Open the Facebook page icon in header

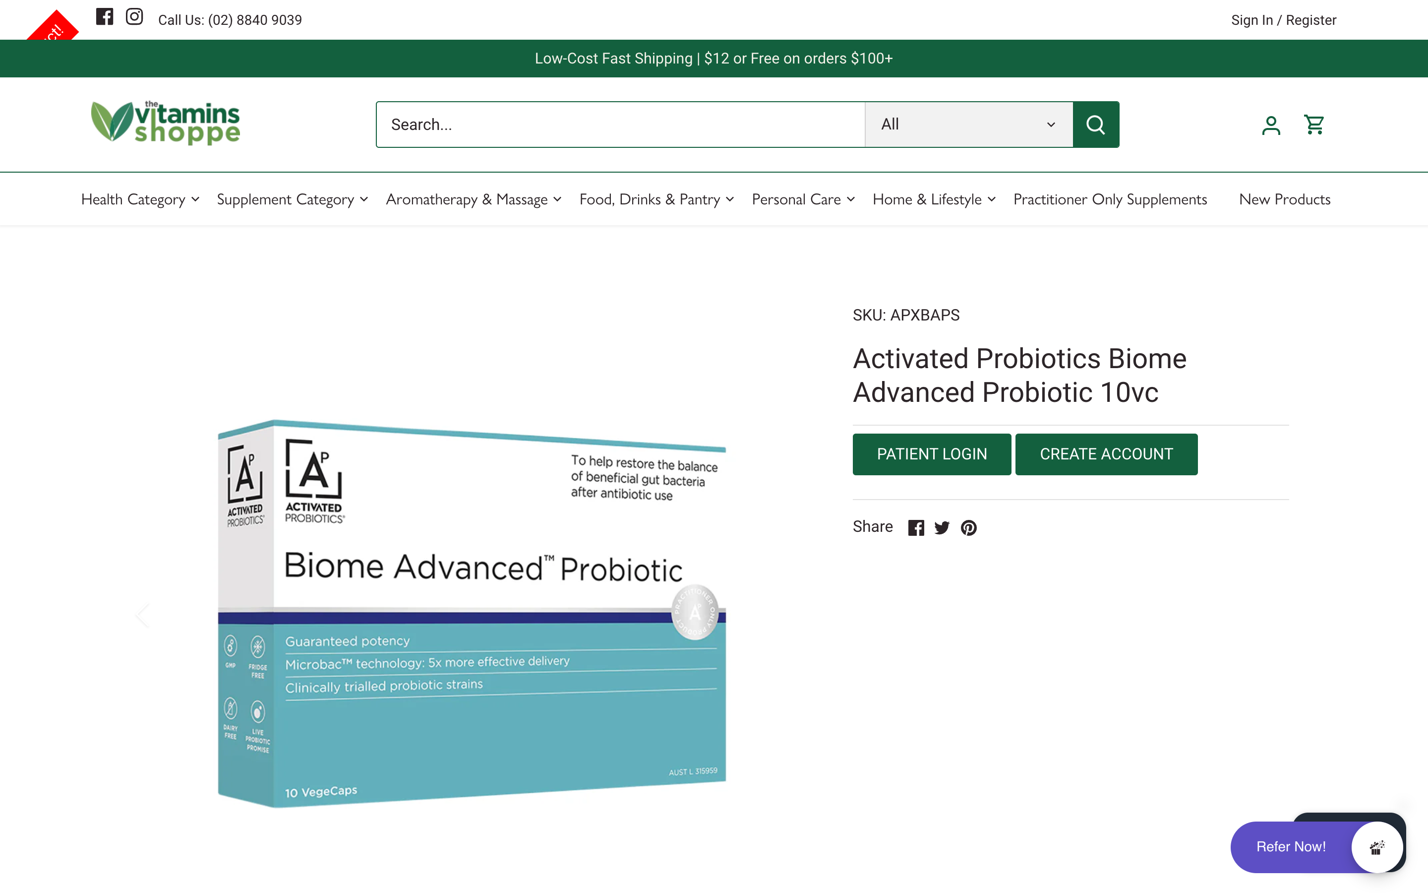105,16
